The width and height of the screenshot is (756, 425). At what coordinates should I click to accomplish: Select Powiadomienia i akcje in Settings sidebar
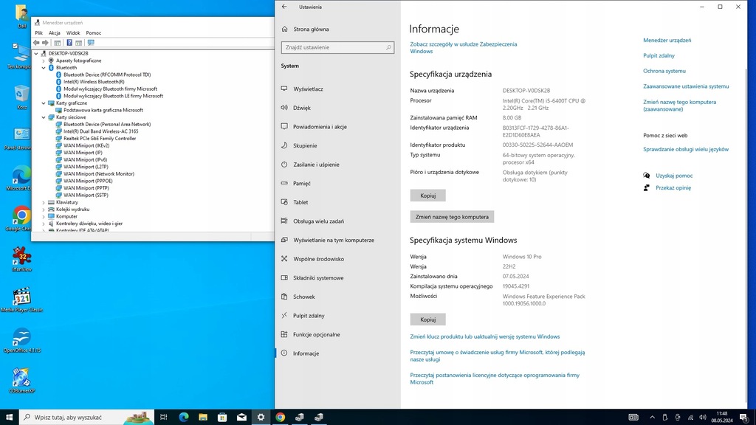click(x=337, y=127)
